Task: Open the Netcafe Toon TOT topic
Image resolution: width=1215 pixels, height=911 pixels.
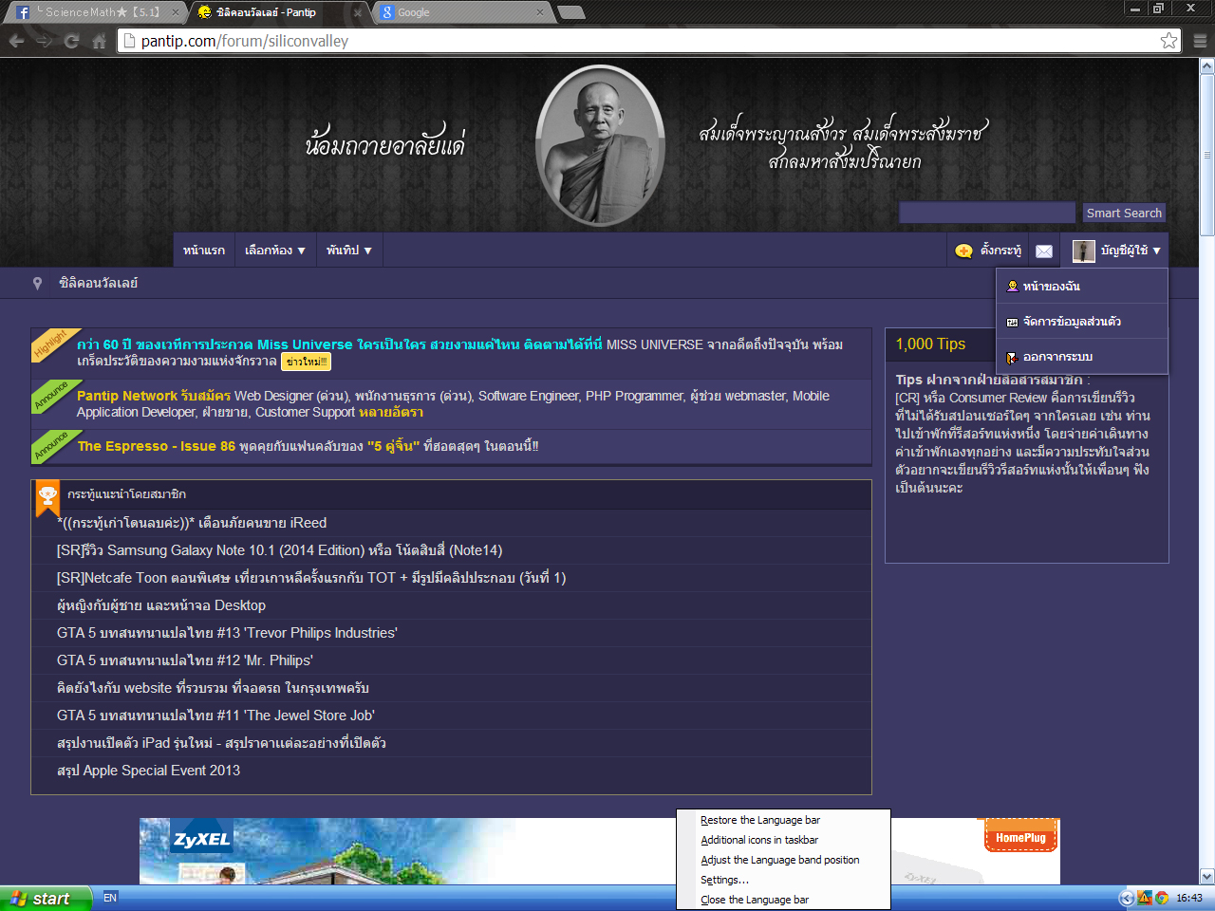Action: [x=311, y=578]
